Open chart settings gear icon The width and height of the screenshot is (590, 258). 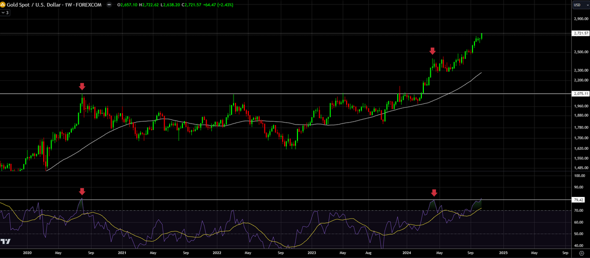click(581, 252)
